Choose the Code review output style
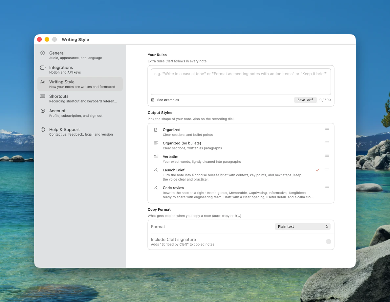Viewport: 390px width, 302px height. (x=241, y=192)
